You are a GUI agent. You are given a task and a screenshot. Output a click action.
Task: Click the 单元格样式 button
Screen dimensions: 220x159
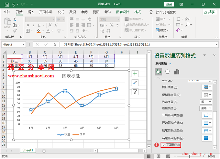tap(135, 30)
